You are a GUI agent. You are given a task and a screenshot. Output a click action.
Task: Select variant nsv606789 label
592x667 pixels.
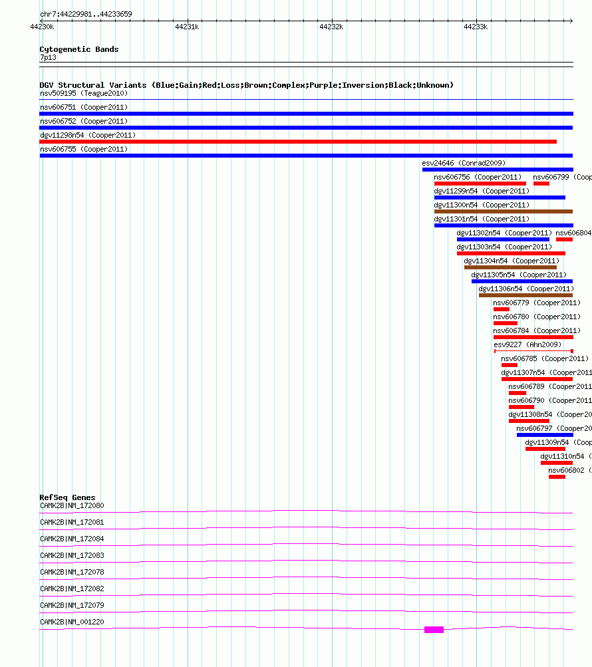click(550, 386)
